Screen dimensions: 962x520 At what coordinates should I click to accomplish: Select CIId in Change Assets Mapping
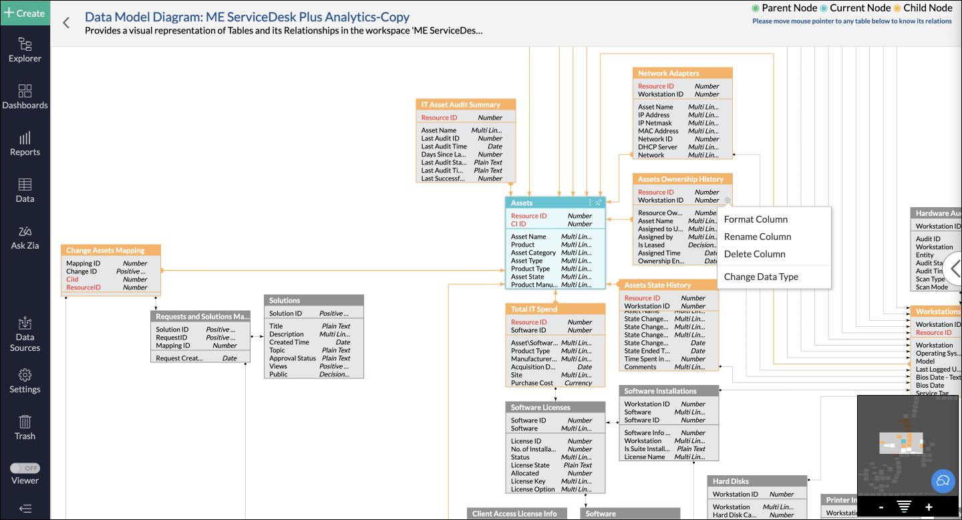coord(111,279)
